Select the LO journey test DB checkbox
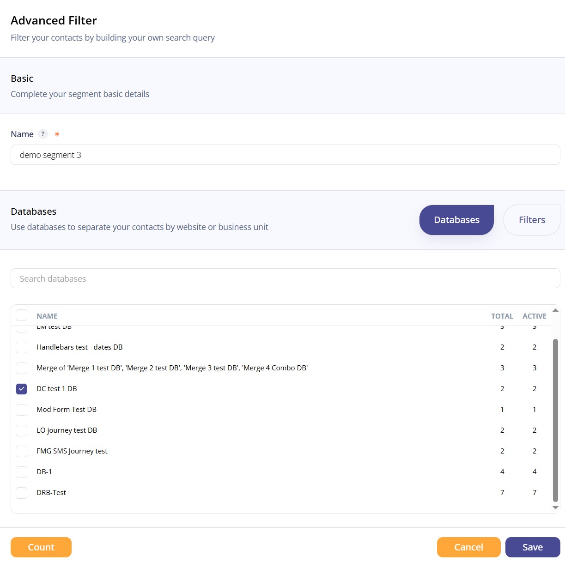 [22, 430]
